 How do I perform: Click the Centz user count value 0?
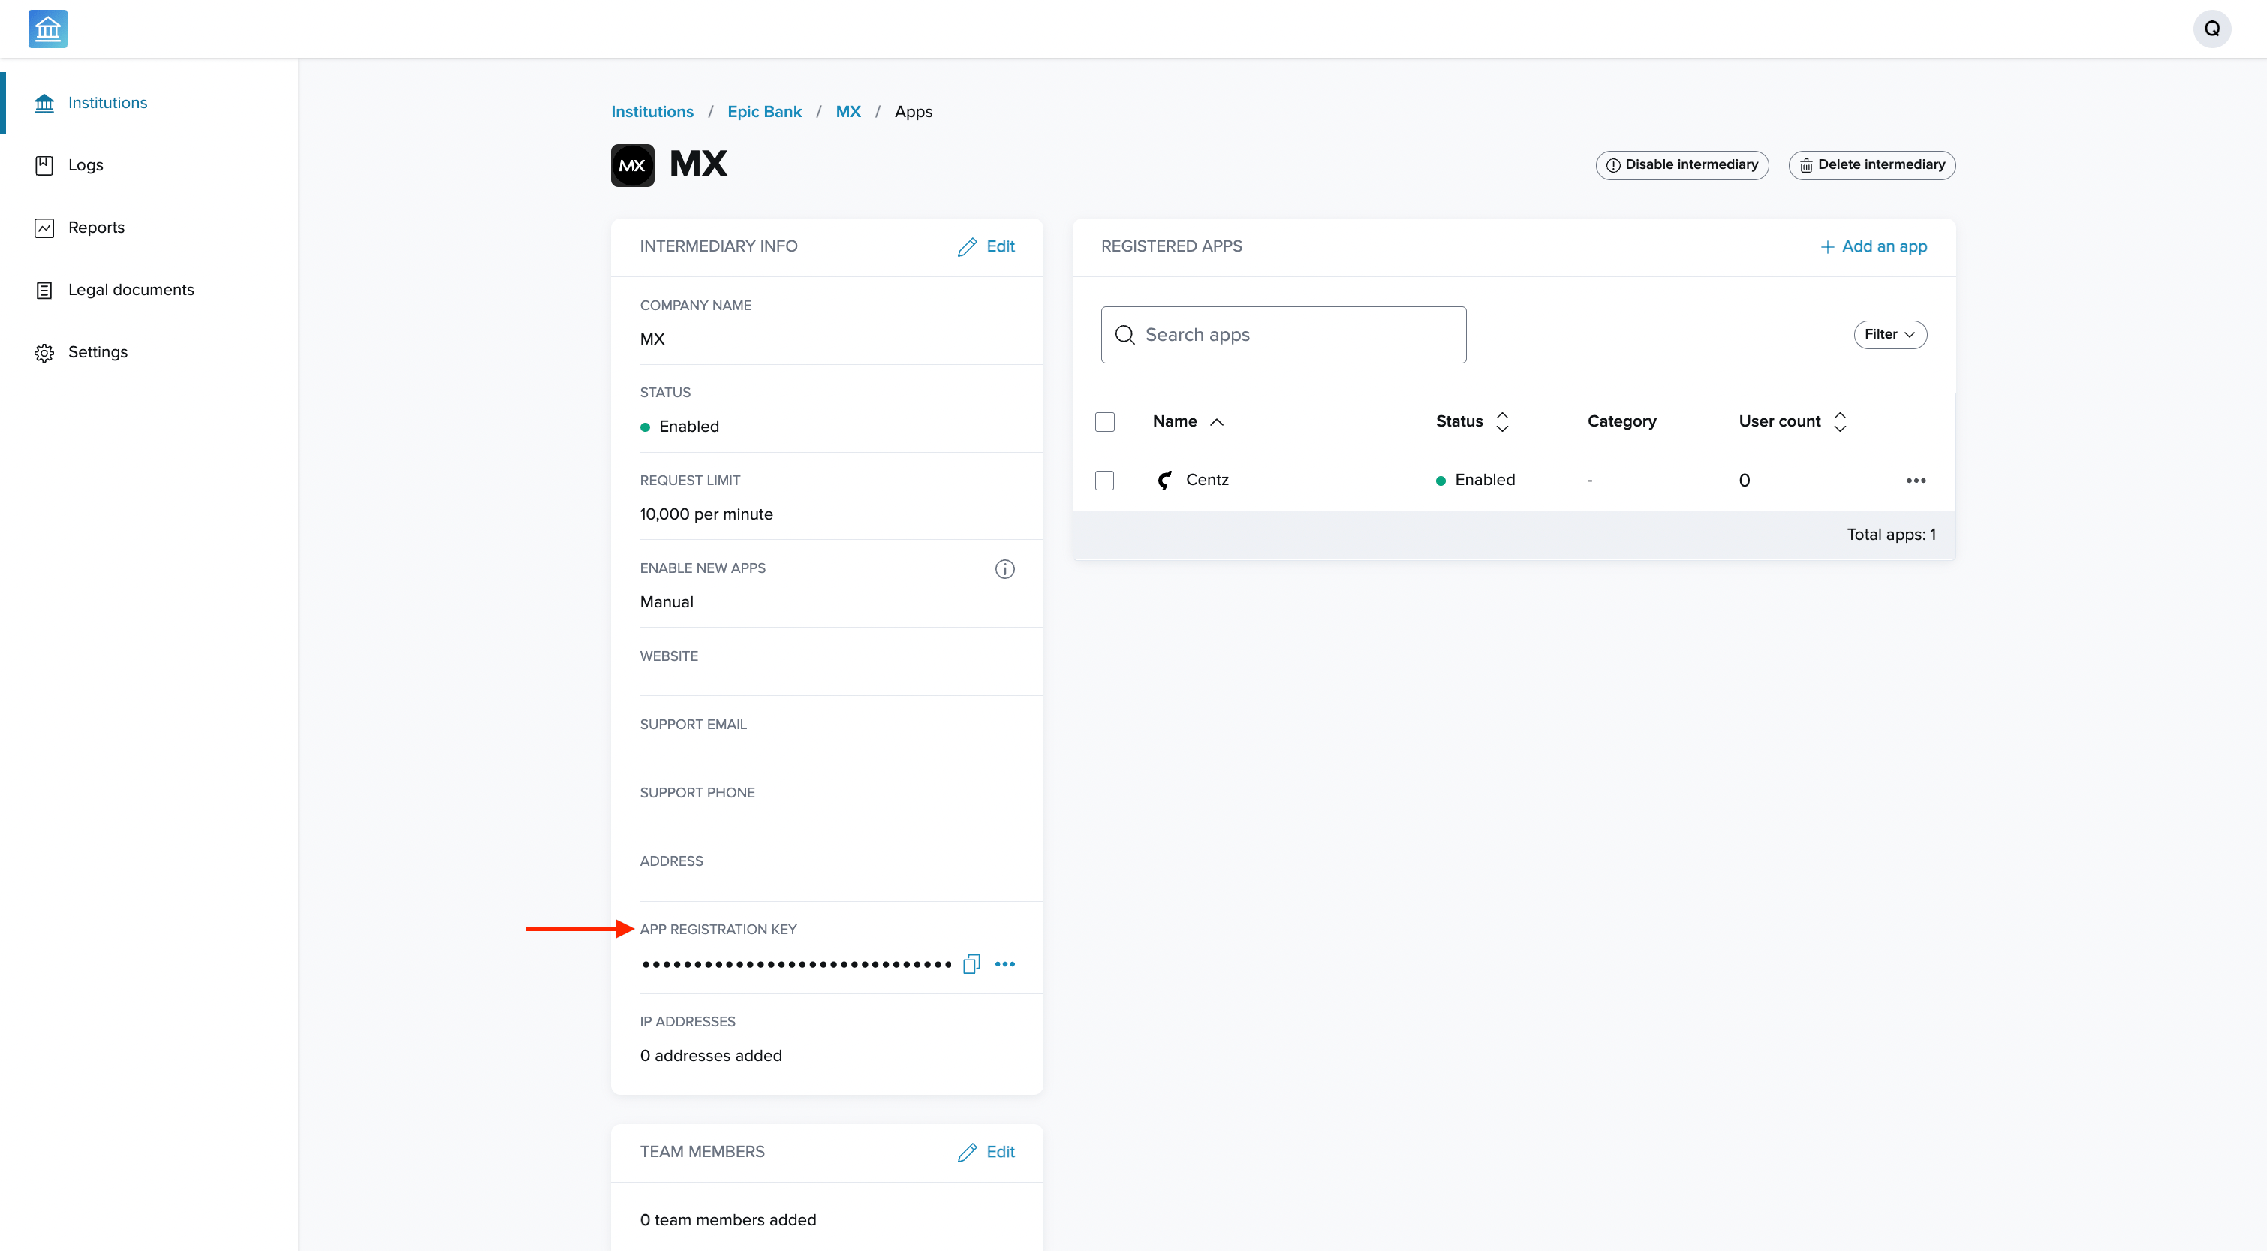point(1743,480)
